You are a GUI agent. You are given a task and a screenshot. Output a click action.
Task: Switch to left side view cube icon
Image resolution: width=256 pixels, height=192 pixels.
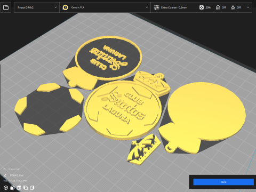tap(26, 188)
